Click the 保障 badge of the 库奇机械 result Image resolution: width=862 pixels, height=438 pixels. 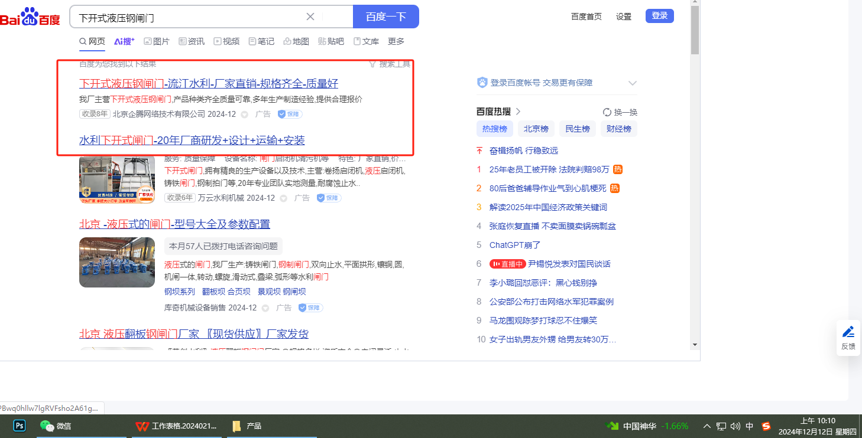point(310,308)
